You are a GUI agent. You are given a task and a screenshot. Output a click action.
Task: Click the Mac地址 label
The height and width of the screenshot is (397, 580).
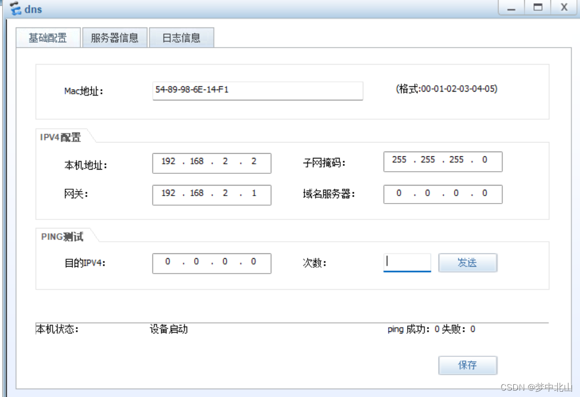point(84,91)
